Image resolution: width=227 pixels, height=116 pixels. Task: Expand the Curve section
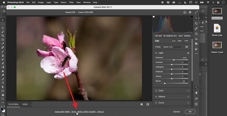click(156, 103)
